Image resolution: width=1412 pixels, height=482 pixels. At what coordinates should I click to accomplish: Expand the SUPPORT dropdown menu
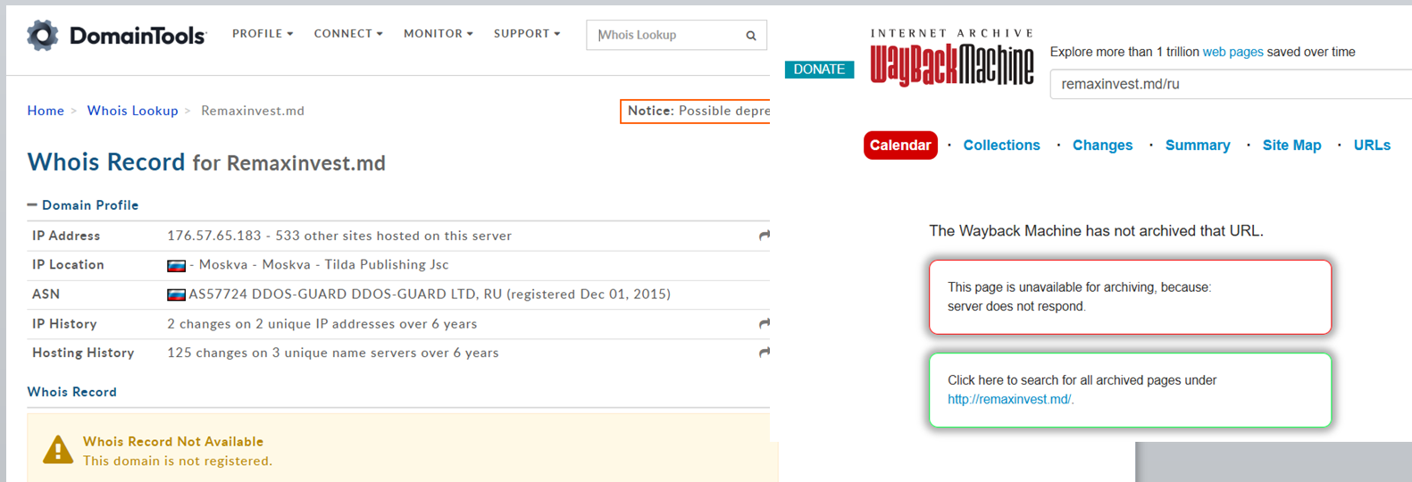527,34
